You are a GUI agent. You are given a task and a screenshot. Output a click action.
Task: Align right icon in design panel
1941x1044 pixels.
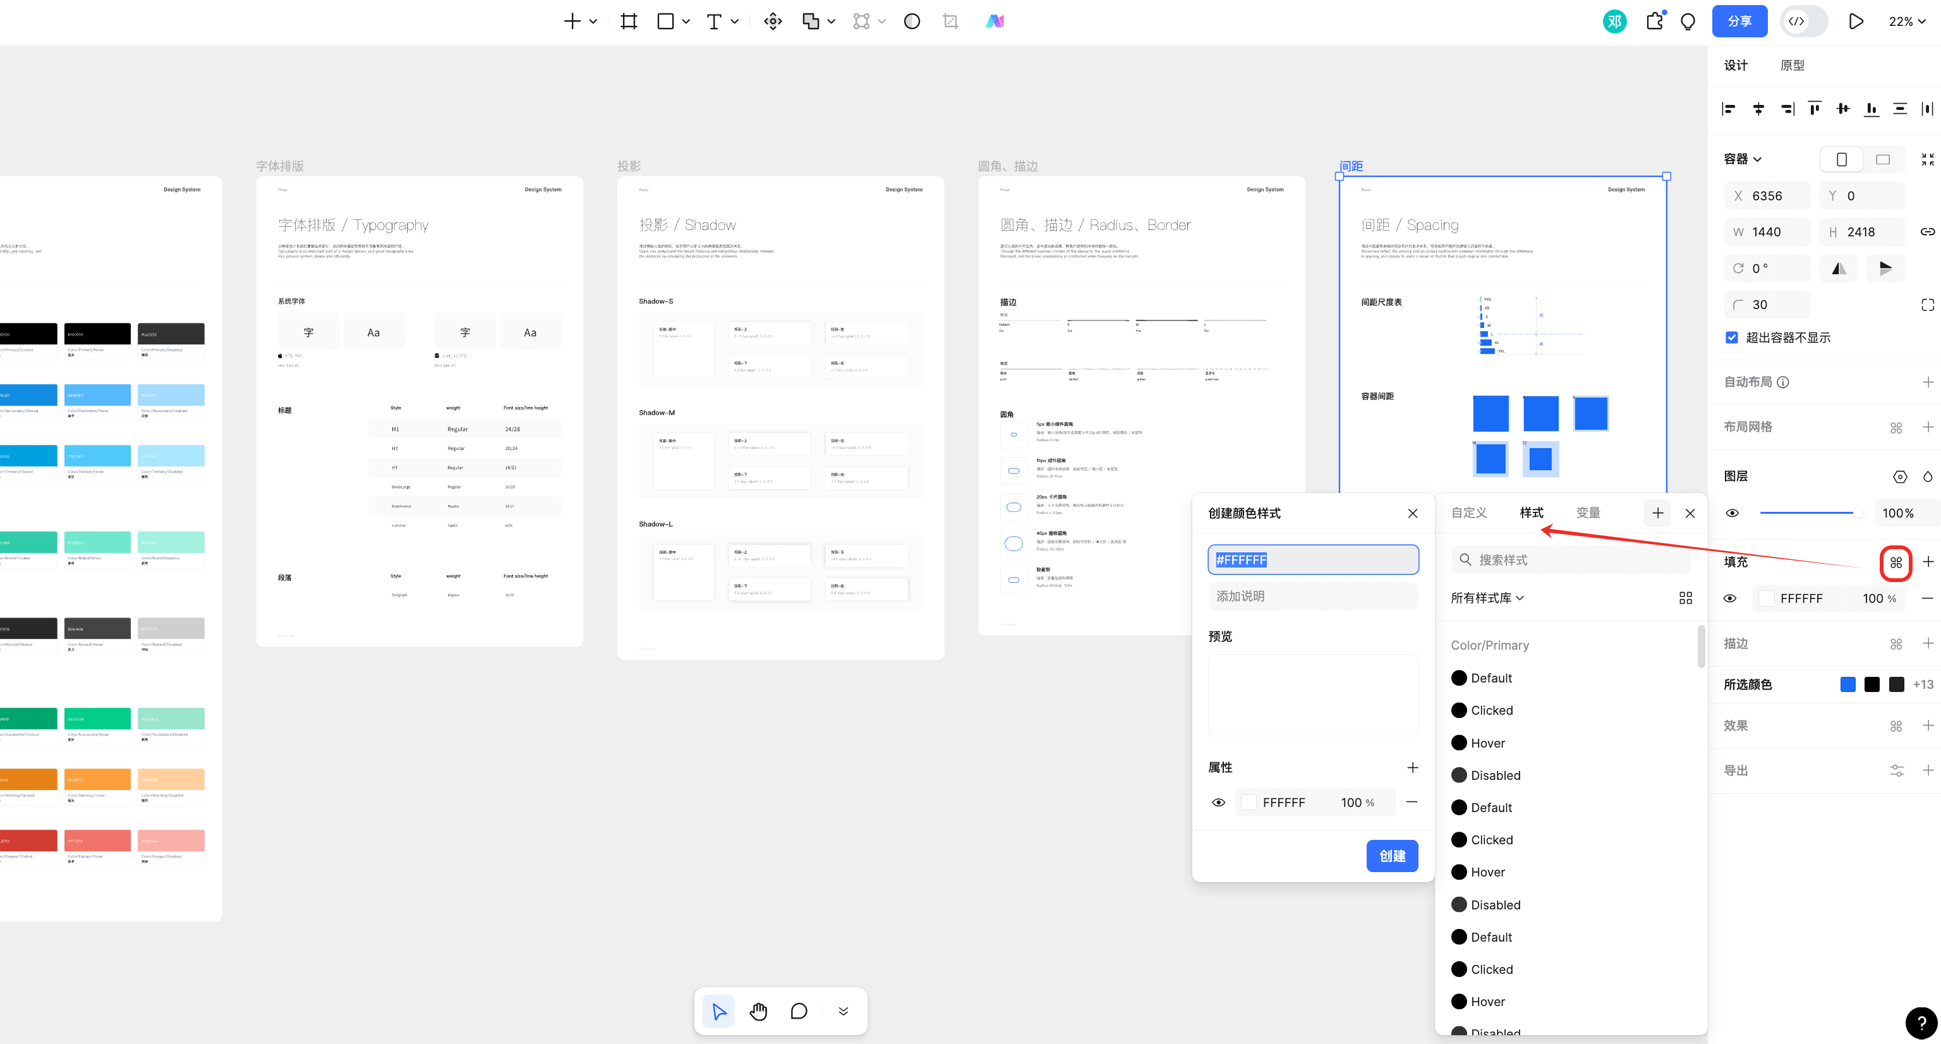pyautogui.click(x=1787, y=109)
